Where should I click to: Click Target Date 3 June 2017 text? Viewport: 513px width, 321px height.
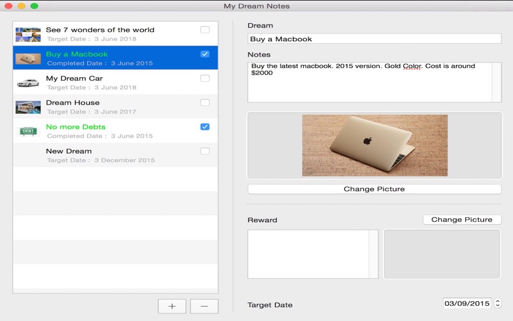pyautogui.click(x=92, y=112)
